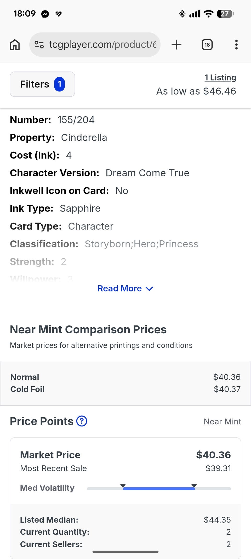Select the Cold Foil comparison price row

coord(125,389)
